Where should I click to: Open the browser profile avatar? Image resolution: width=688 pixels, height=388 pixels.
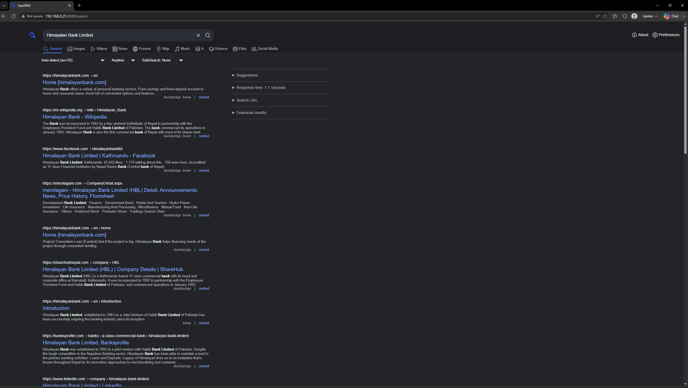(x=634, y=16)
